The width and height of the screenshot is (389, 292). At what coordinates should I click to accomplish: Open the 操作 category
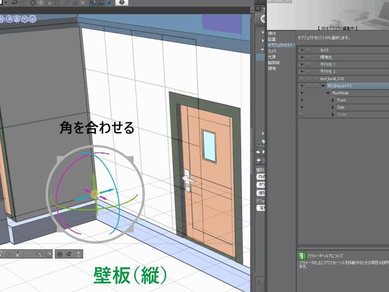click(x=272, y=34)
